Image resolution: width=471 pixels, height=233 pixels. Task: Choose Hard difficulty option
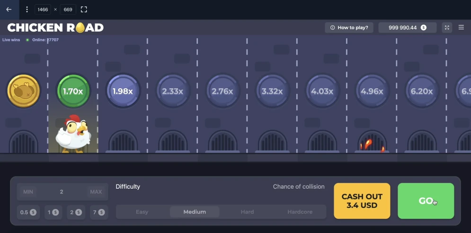tap(247, 212)
